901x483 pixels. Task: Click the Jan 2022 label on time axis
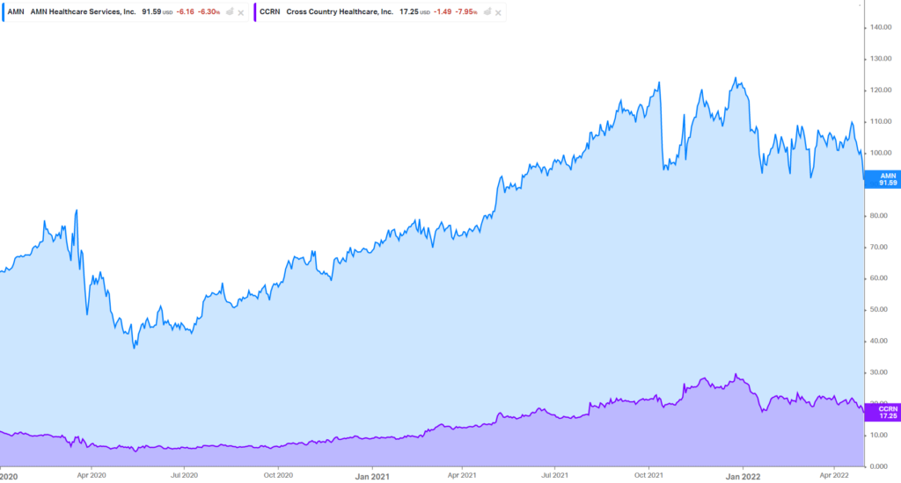pos(743,477)
